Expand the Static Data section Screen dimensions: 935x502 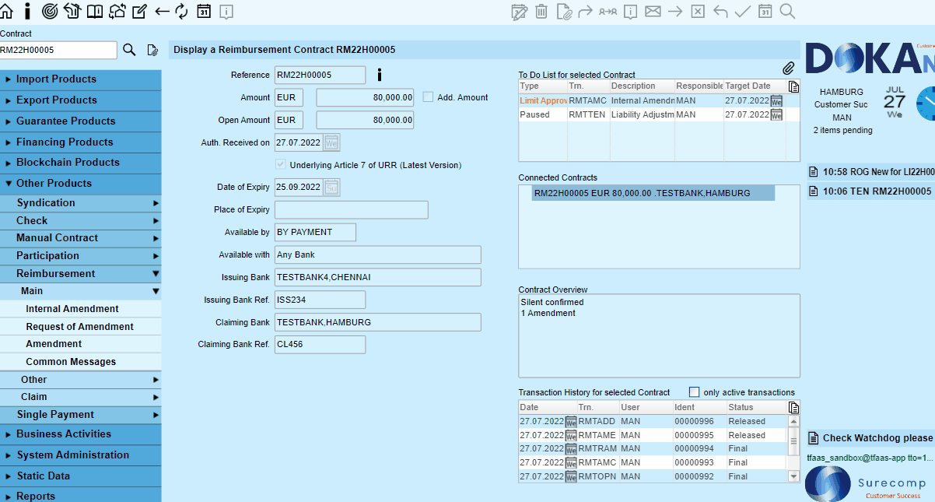click(81, 476)
